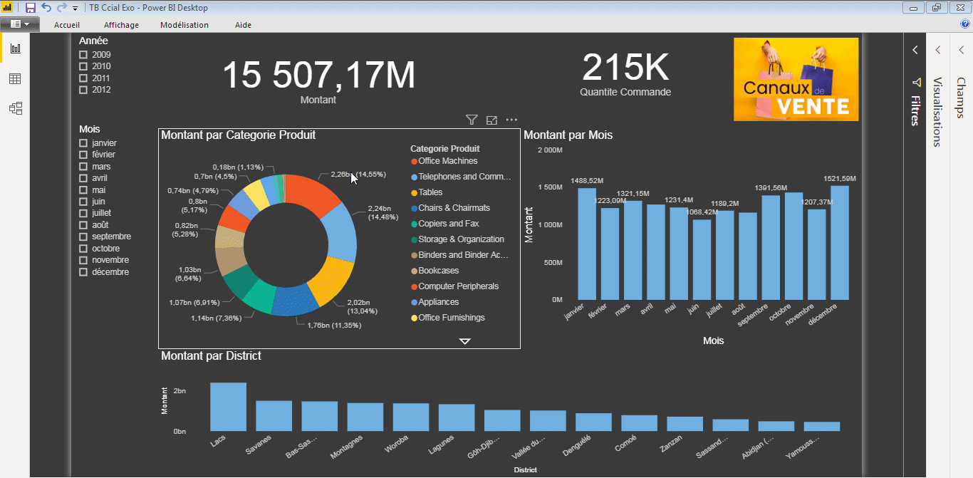Screen dimensions: 973x478
Task: Click the legend scroll-down triangle
Action: pos(465,341)
